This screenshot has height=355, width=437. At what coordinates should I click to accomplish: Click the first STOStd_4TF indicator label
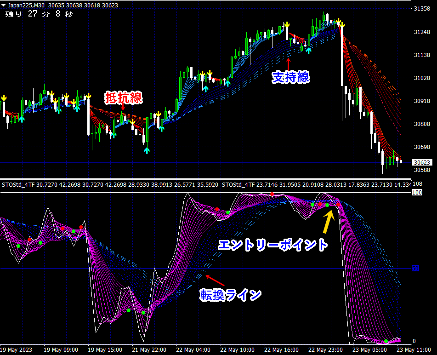pos(18,185)
